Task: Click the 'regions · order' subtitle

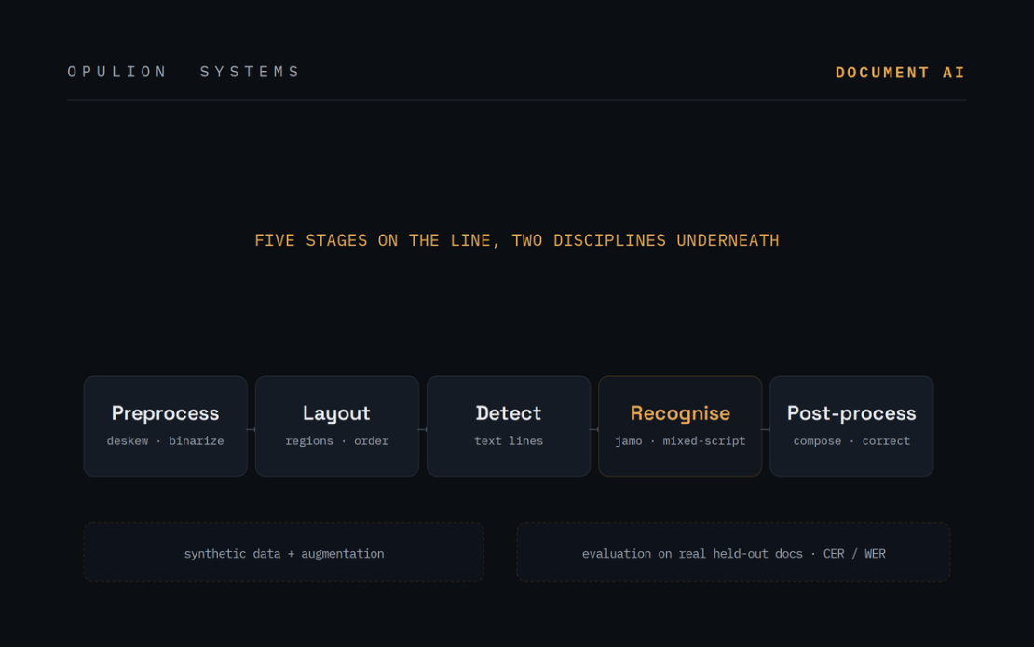Action: click(x=337, y=440)
